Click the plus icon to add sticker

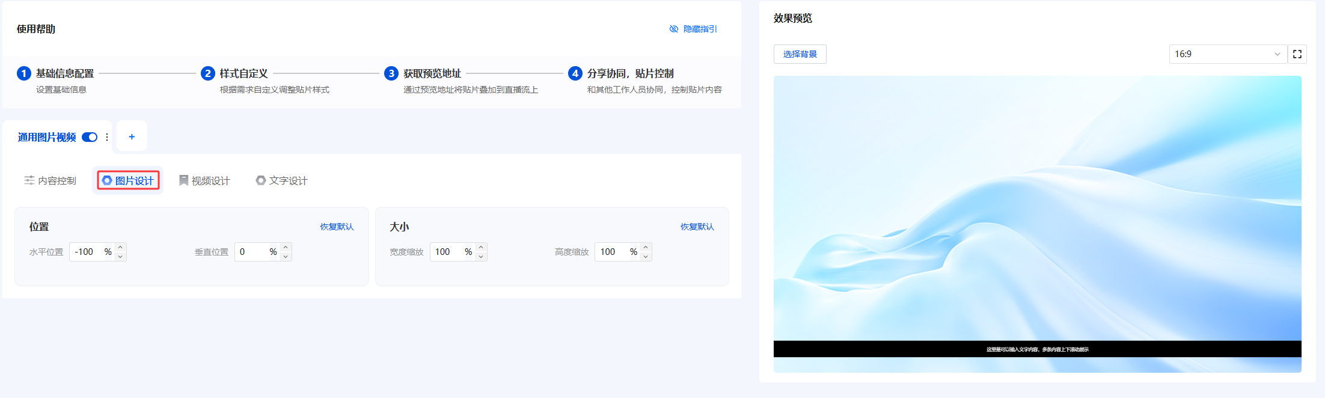click(132, 137)
